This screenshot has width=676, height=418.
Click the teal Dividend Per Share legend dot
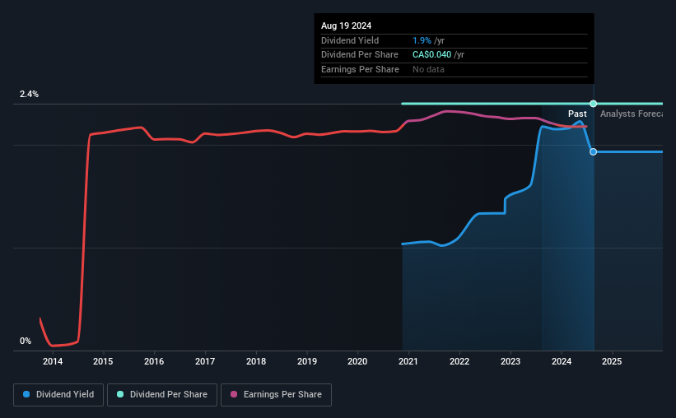pos(120,394)
